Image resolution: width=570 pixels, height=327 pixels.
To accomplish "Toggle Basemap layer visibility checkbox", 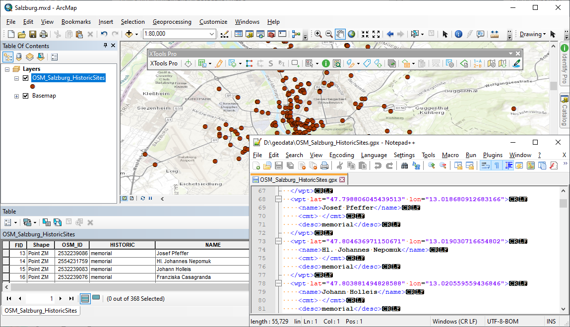I will (25, 96).
